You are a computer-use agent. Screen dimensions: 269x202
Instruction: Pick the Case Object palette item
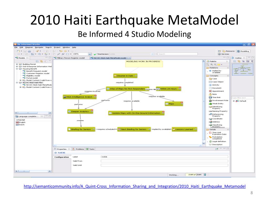[216, 82]
